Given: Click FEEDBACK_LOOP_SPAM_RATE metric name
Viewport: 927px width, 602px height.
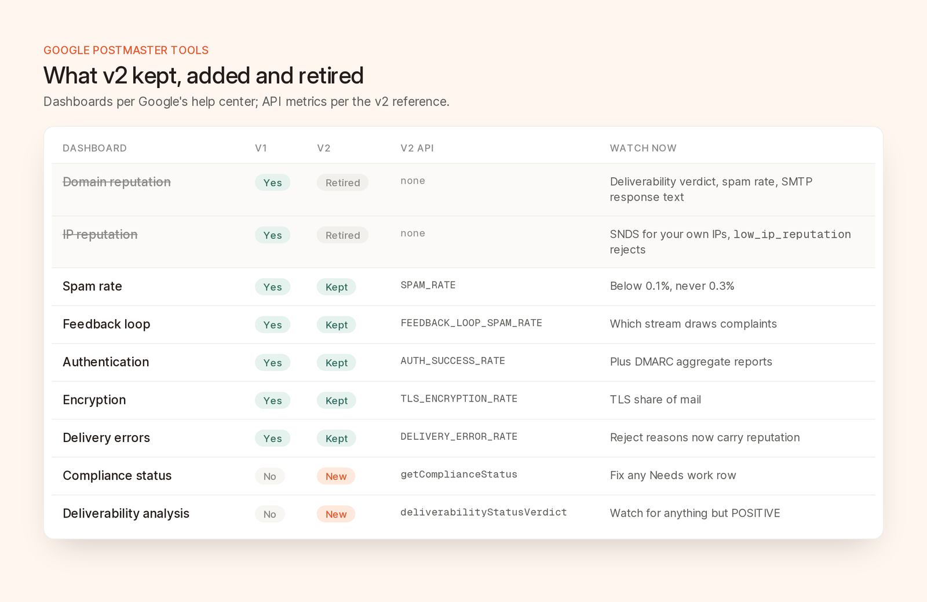Looking at the screenshot, I should 471,323.
